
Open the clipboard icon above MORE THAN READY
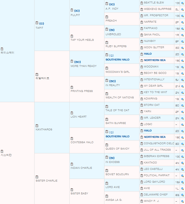(72, 61)
